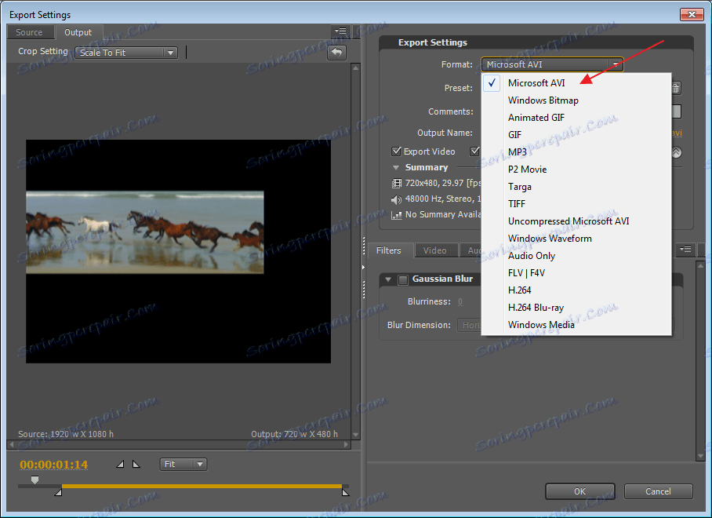712x518 pixels.
Task: Choose H.264 from the format list
Action: click(x=519, y=290)
